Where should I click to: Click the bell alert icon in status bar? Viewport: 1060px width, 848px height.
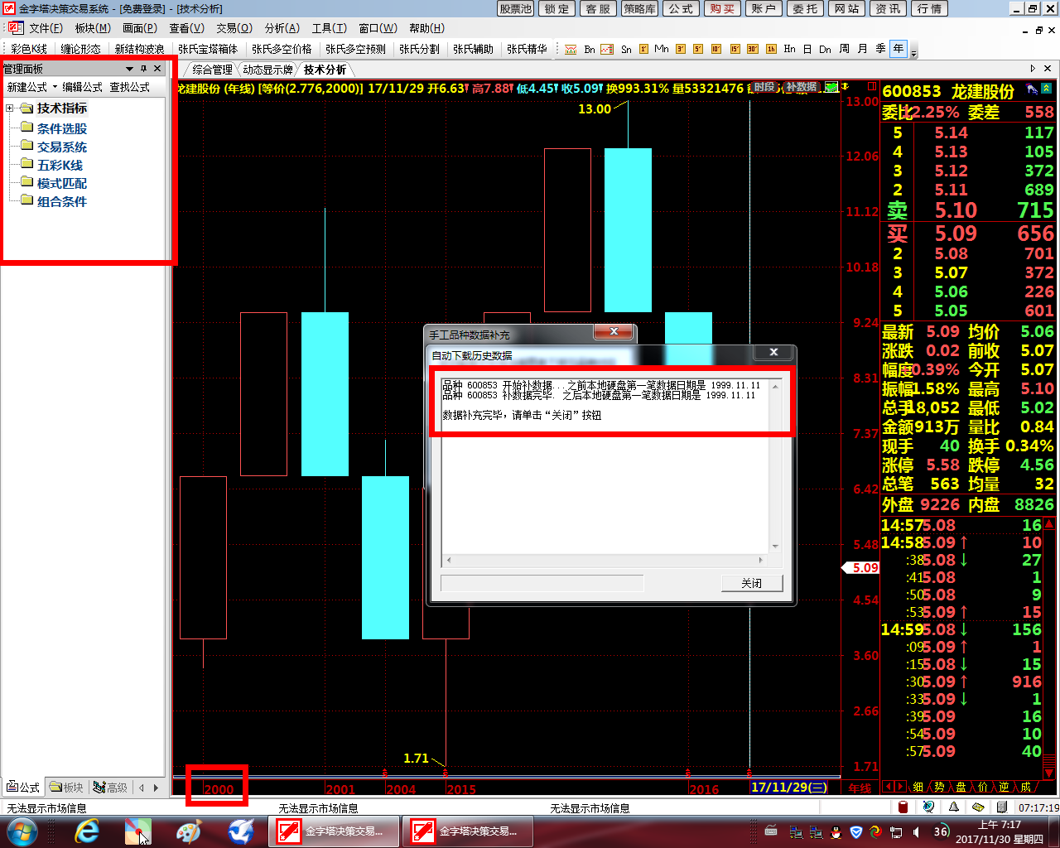[953, 807]
